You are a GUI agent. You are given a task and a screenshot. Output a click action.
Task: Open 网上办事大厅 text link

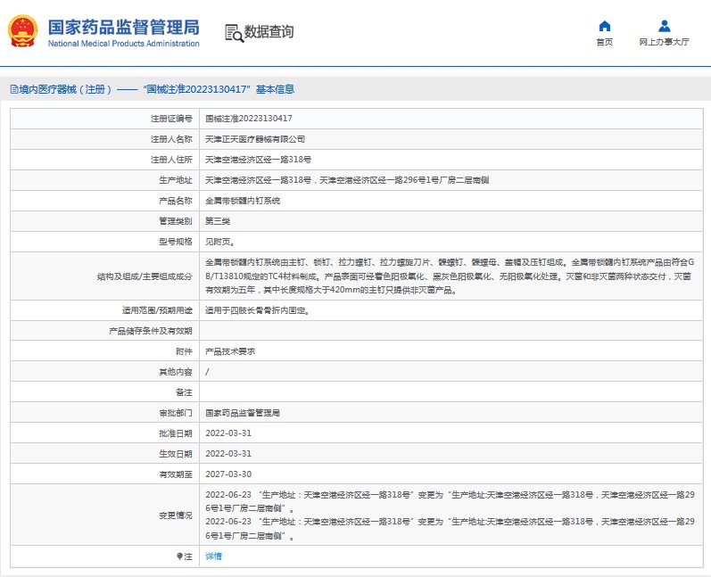664,42
